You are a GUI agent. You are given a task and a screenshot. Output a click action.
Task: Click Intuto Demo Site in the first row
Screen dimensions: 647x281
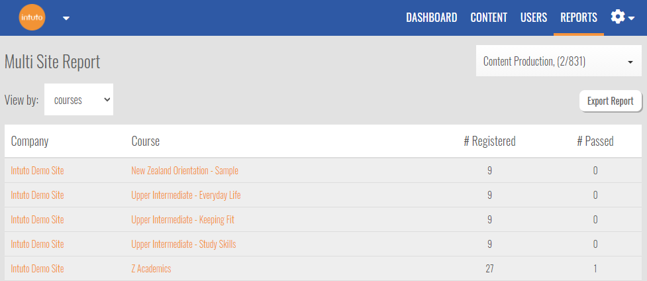[x=37, y=170]
